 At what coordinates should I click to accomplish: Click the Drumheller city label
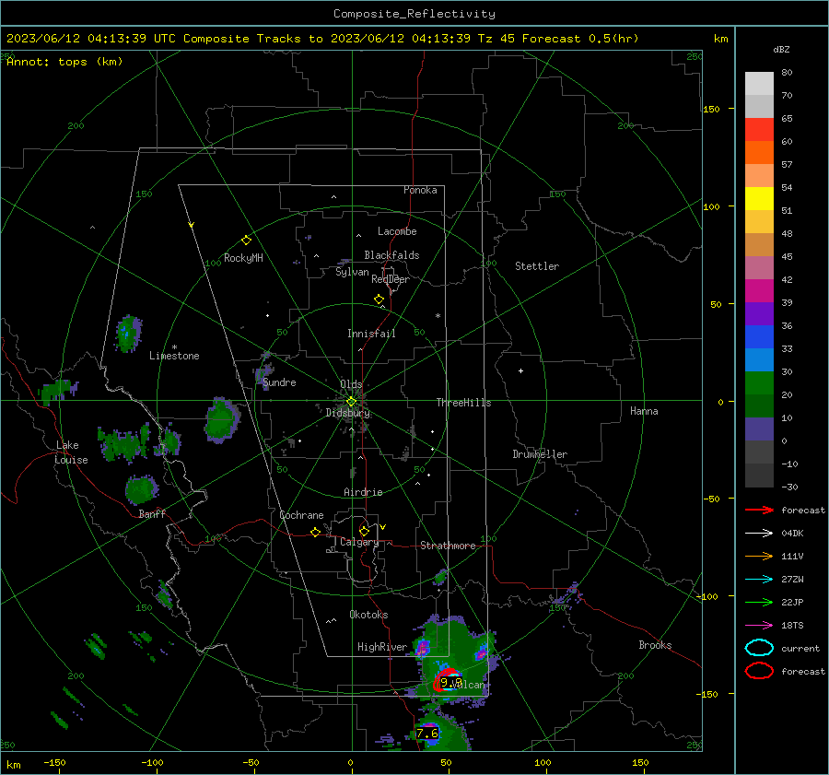(x=540, y=454)
